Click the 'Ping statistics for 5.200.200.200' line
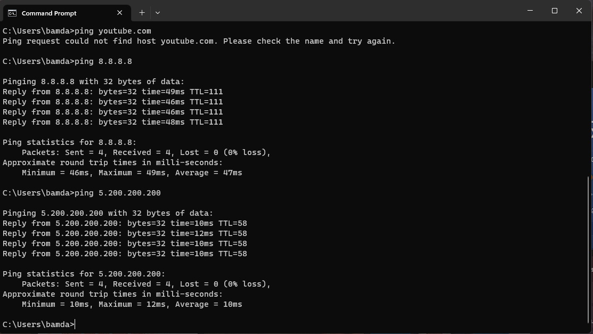 84,274
